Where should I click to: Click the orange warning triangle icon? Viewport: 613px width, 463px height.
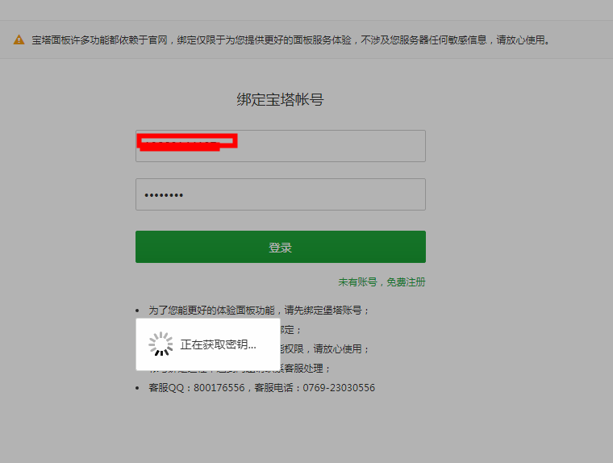pos(19,40)
